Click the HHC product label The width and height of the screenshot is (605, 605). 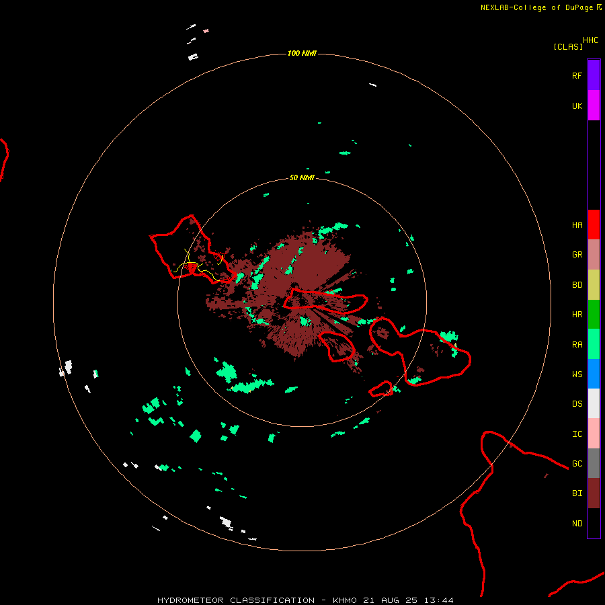tap(591, 40)
